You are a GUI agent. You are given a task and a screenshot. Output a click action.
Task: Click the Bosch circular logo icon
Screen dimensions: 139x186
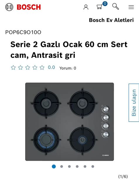pos(9,7)
